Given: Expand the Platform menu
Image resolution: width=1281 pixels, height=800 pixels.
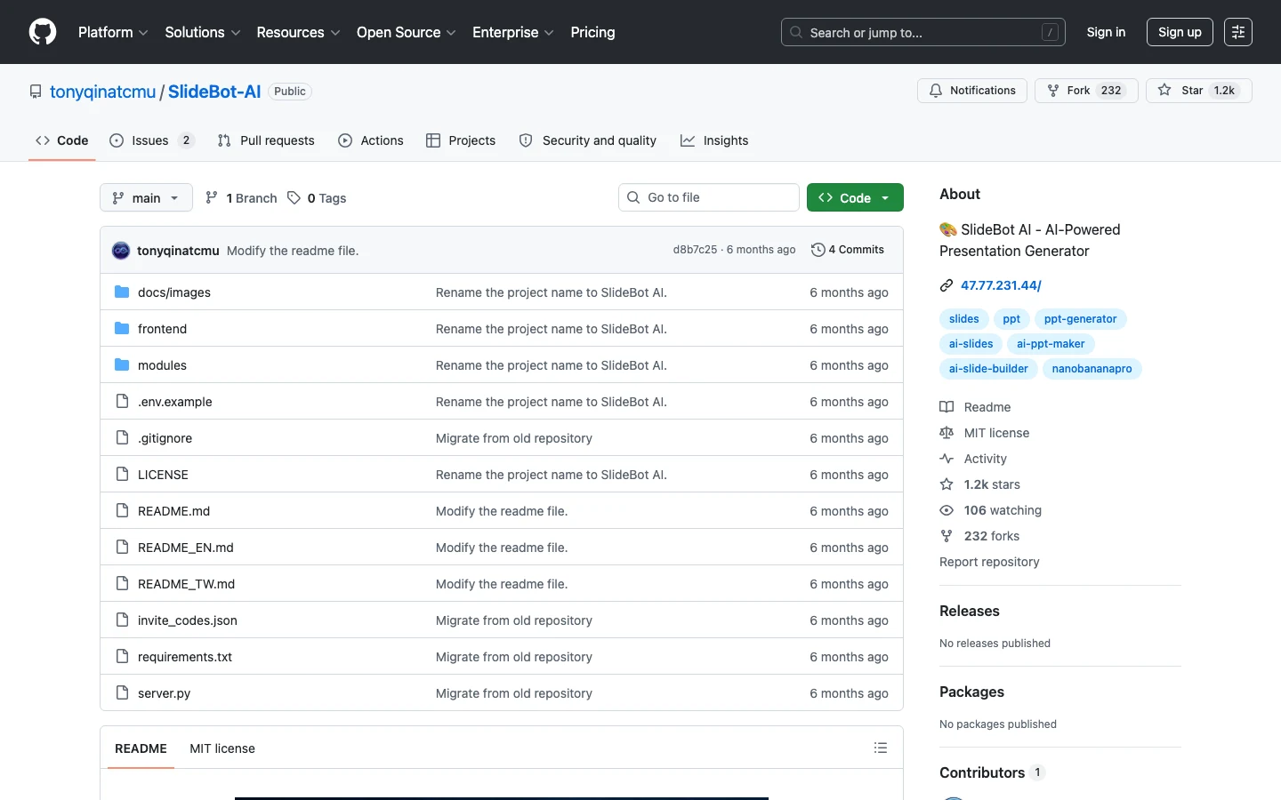Looking at the screenshot, I should tap(113, 32).
